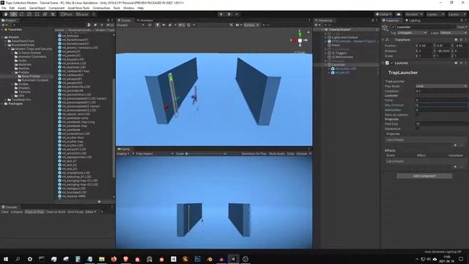Add item to Effects list with plus
This screenshot has height=264, width=469.
tap(455, 166)
